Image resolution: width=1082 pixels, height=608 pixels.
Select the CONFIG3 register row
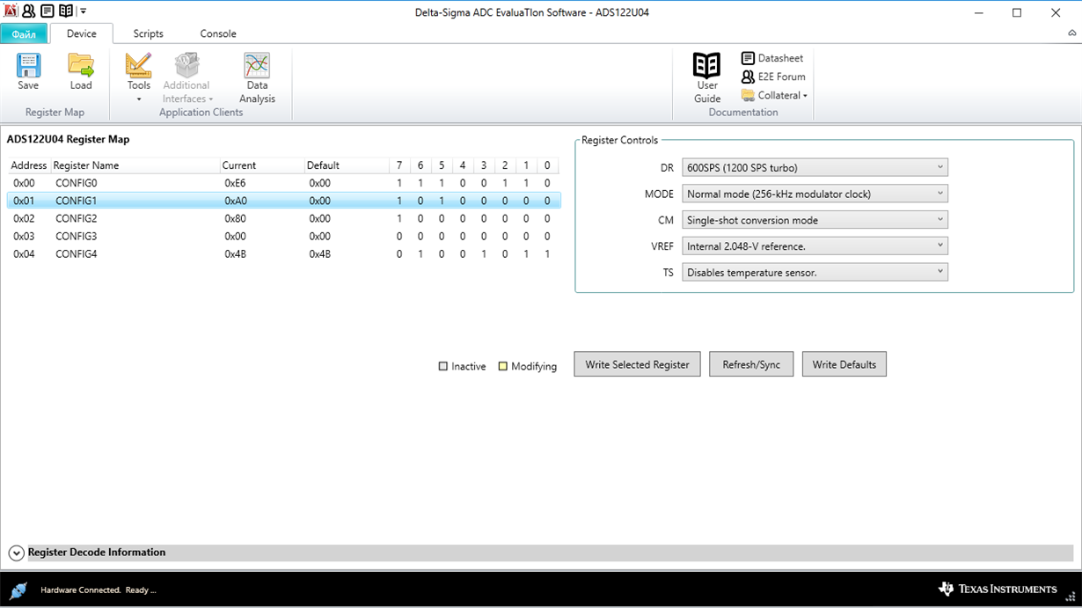click(284, 236)
